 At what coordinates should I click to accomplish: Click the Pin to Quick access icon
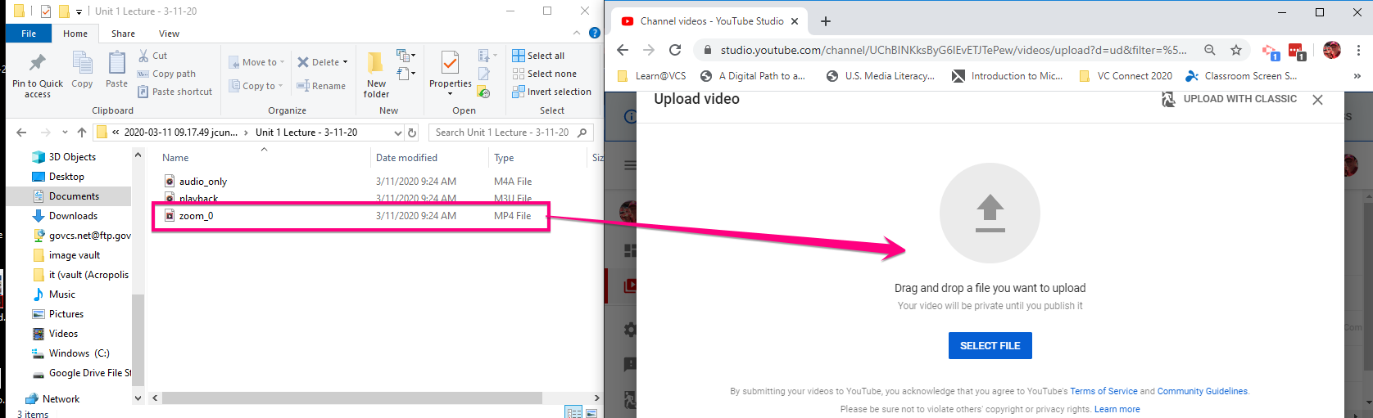click(x=37, y=64)
